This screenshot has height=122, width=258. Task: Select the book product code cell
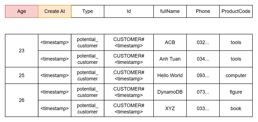pos(236,109)
